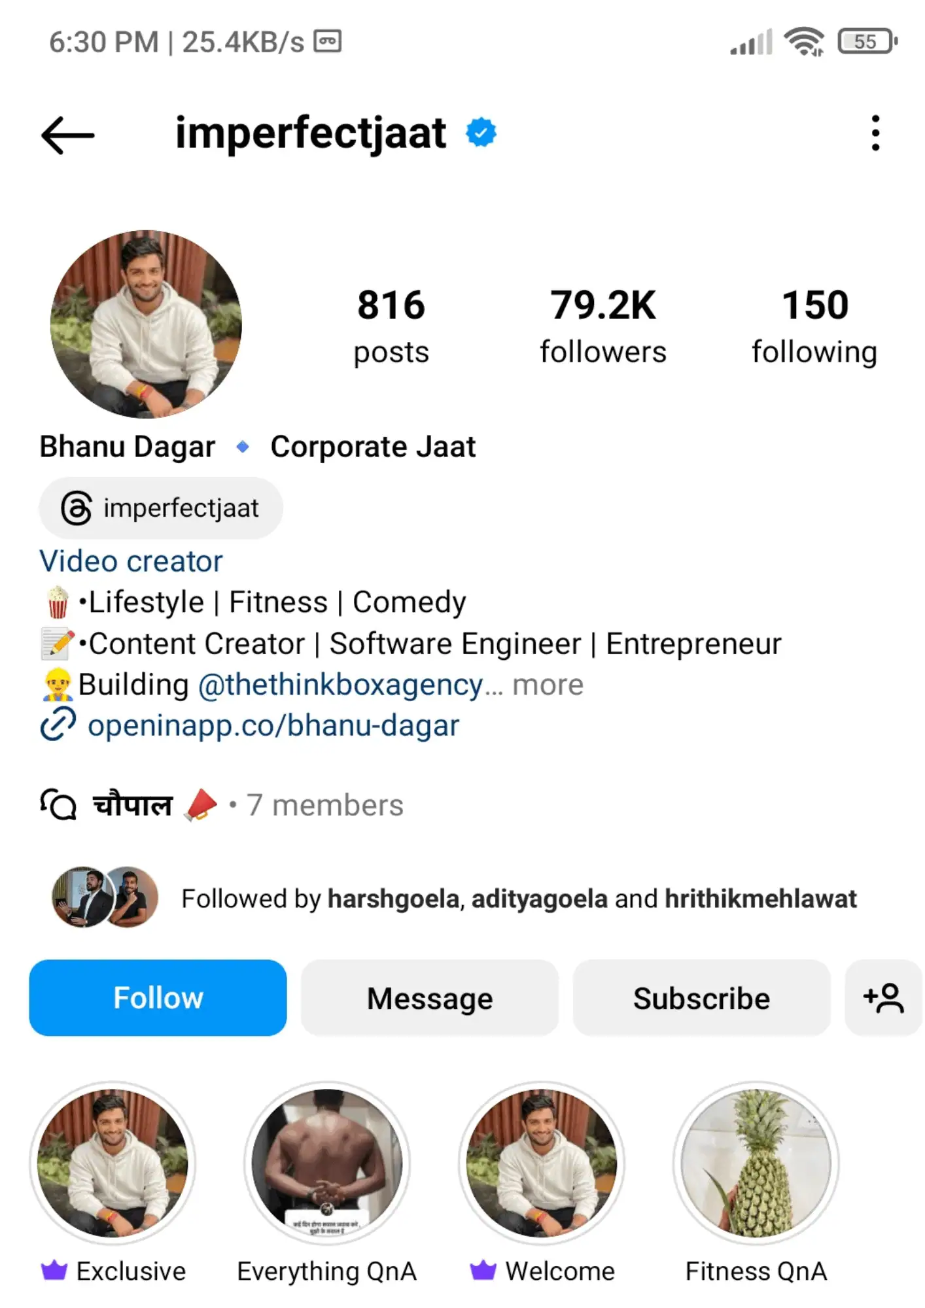The image size is (925, 1308).
Task: Tap the broadcast channel chat icon
Action: 59,804
